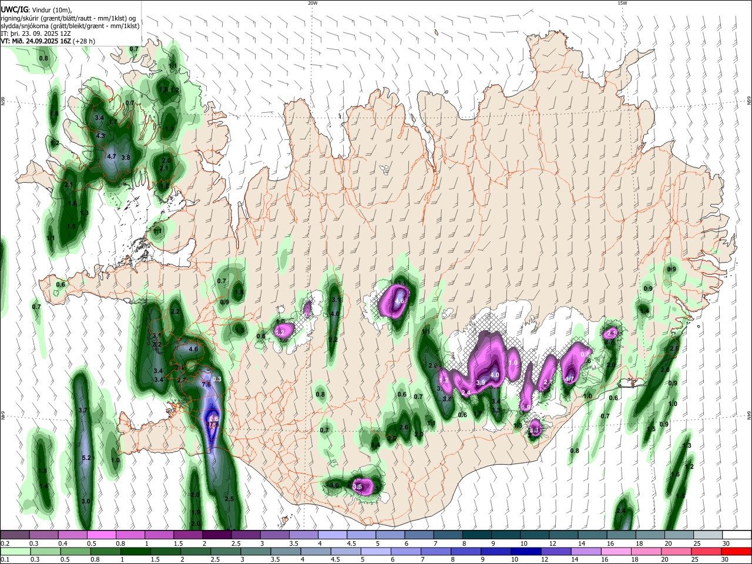Click the '3.5' value in the south coast snow patch
Screen dimensions: 752x564
click(x=357, y=487)
